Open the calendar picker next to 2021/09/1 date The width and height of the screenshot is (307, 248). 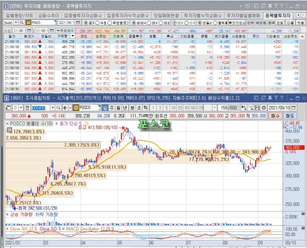pyautogui.click(x=78, y=23)
